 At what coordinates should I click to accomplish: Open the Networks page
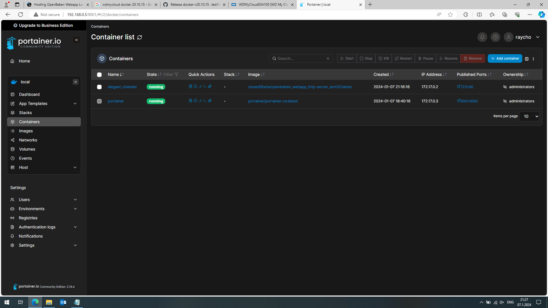coord(44,140)
